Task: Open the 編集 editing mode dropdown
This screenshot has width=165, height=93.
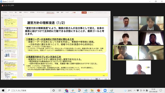Action: (75, 12)
